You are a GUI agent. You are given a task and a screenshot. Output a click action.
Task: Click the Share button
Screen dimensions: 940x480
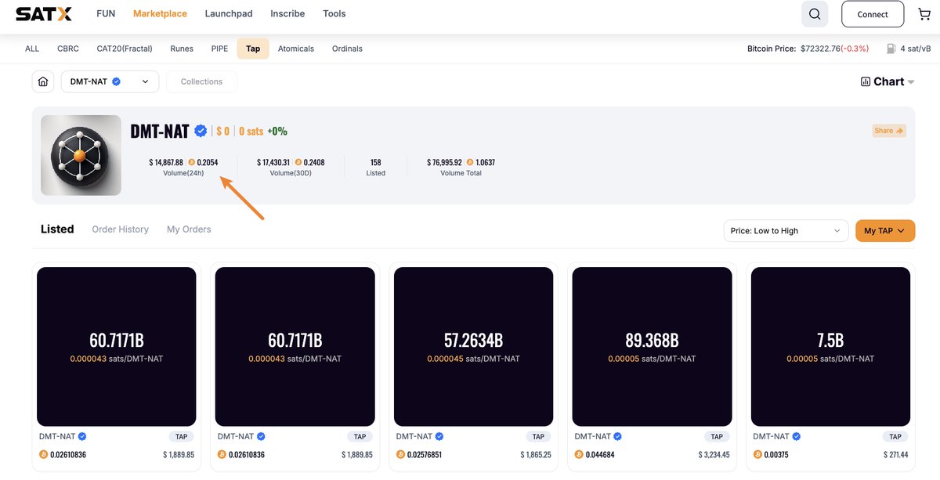point(889,131)
